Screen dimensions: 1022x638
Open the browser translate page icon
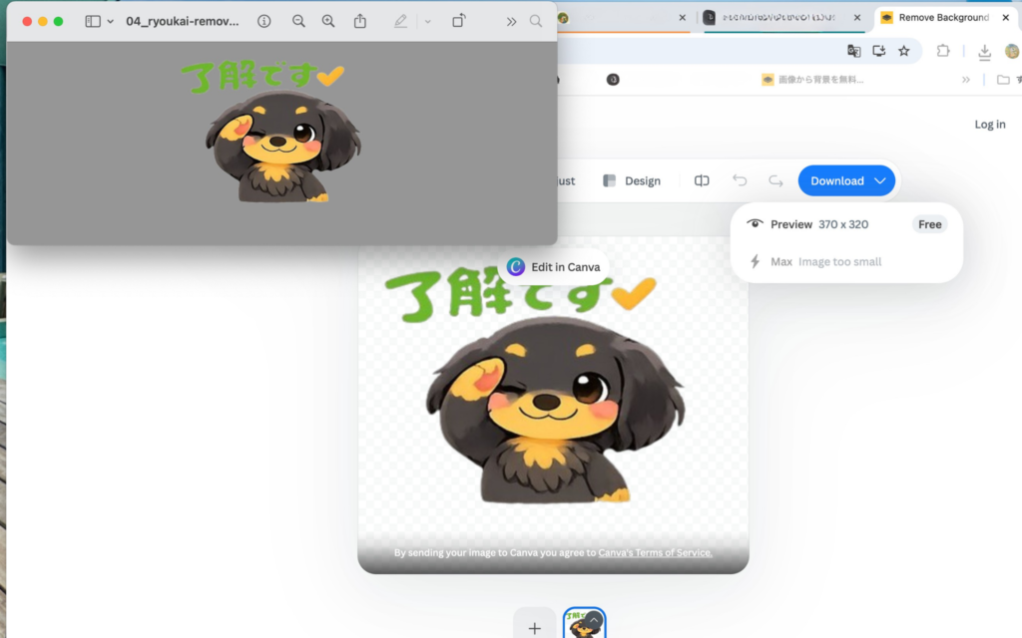tap(854, 51)
